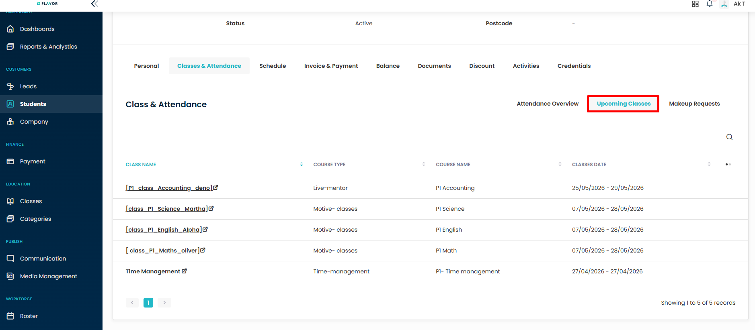755x330 pixels.
Task: Open external link icon for class_P1_Maths_oliver
Action: coord(203,250)
